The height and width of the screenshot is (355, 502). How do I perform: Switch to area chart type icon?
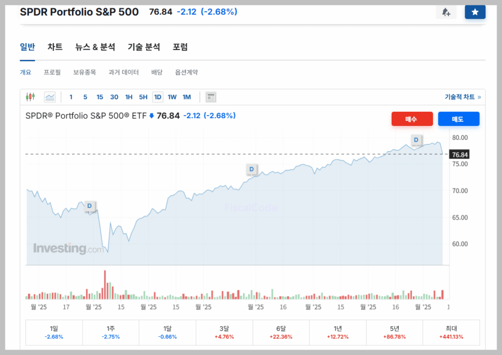click(x=50, y=97)
